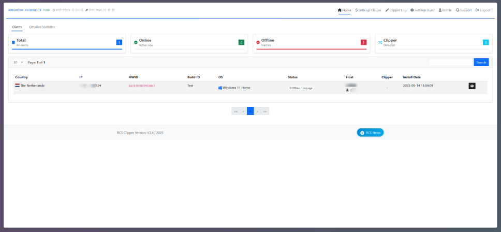The width and height of the screenshot is (501, 232).
Task: Click the 'Page: 1 of 1' indicator
Action: tap(36, 63)
